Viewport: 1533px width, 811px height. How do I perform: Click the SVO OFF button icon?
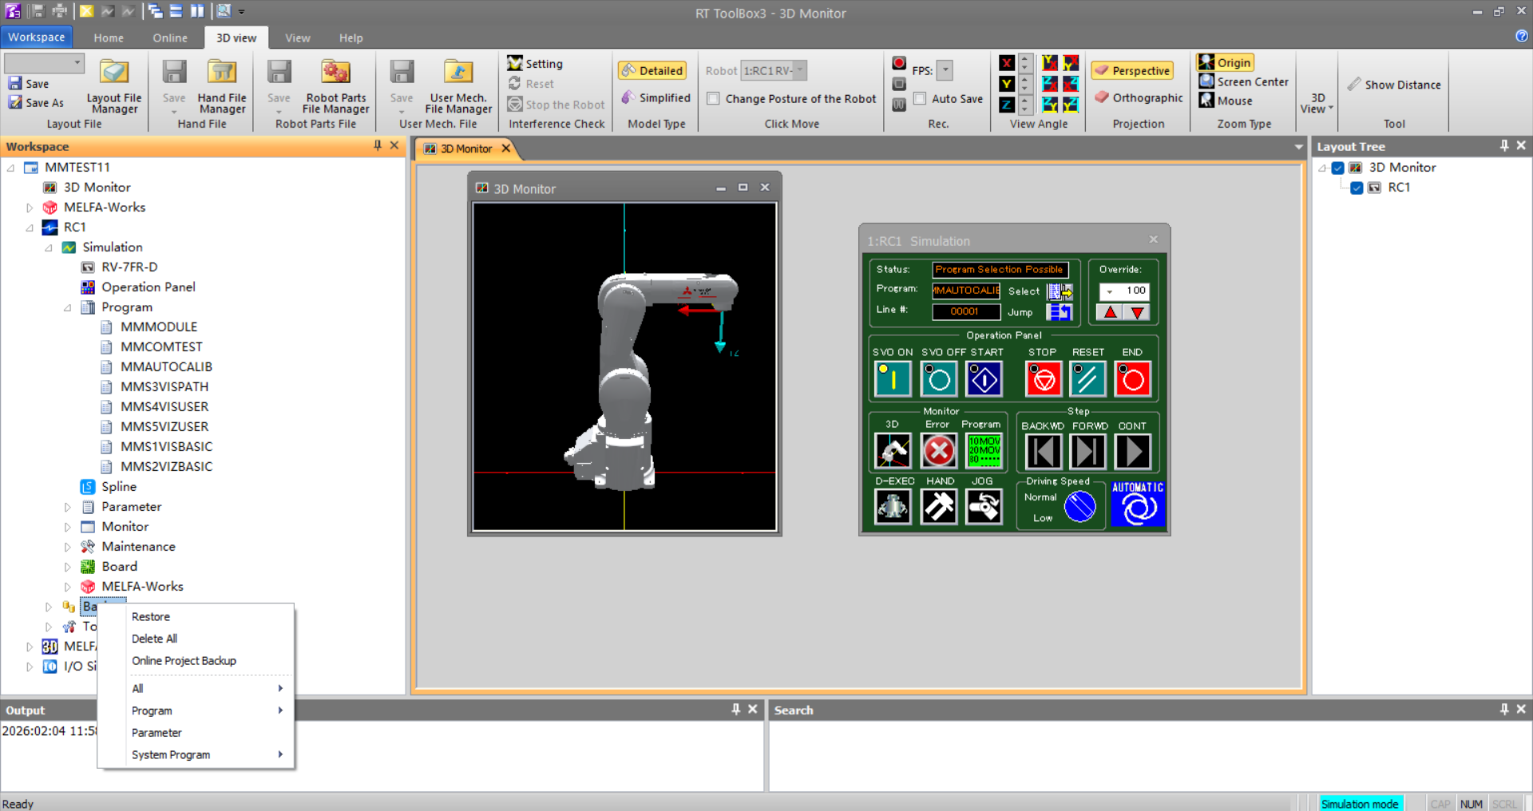(939, 379)
